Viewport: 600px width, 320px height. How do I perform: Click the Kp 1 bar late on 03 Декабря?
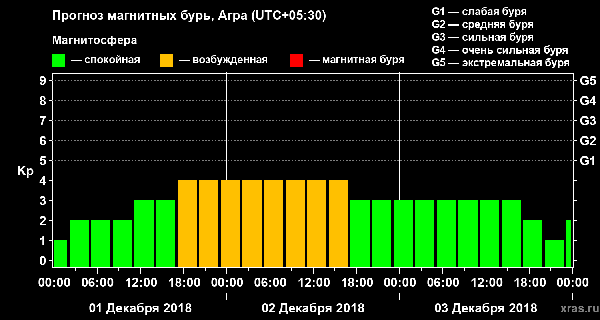click(554, 254)
